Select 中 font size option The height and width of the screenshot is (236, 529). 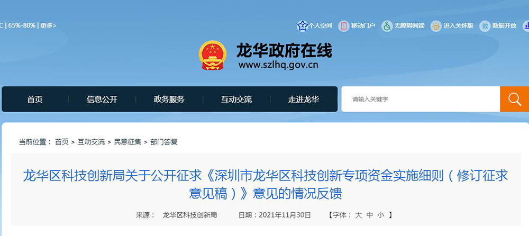pos(370,215)
